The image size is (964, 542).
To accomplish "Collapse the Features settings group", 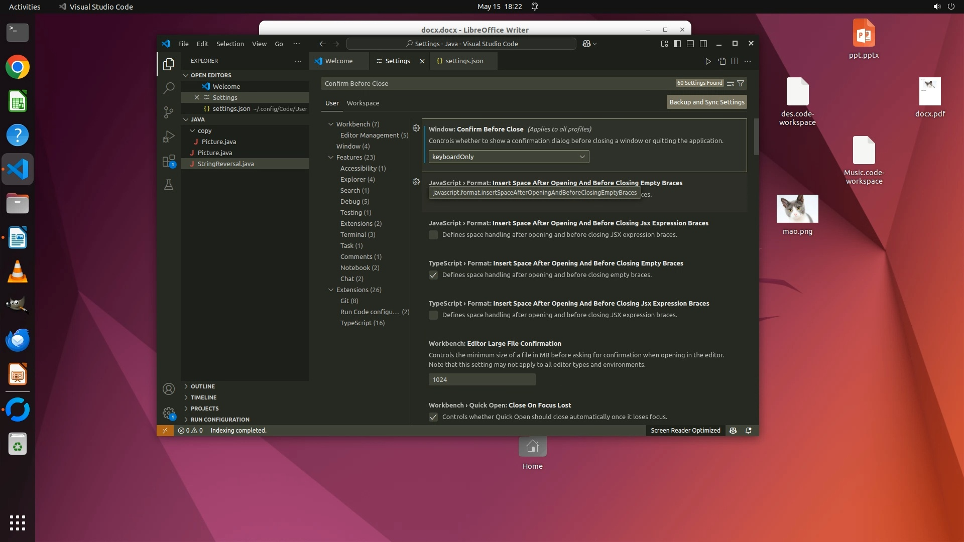I will (x=331, y=157).
